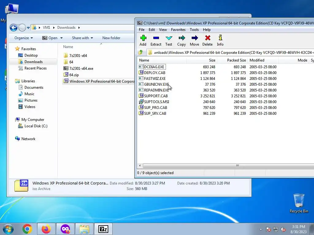Viewport: 314px width, 235px height.
Task: Launch Firefox from the taskbar
Action: 46,229
